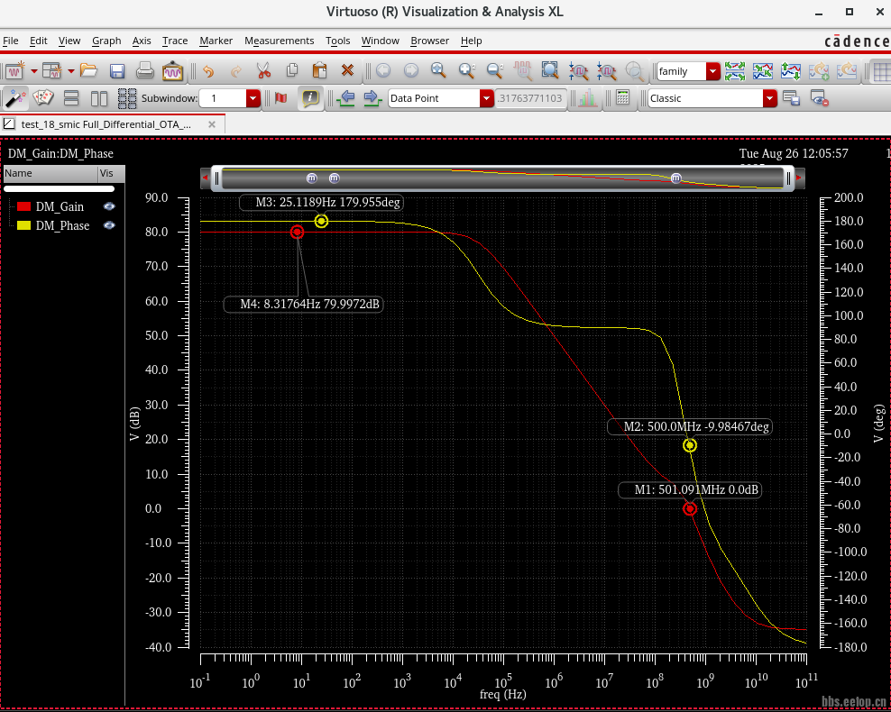Arrange subwindows in a grid layout
The width and height of the screenshot is (891, 712).
pyautogui.click(x=127, y=98)
